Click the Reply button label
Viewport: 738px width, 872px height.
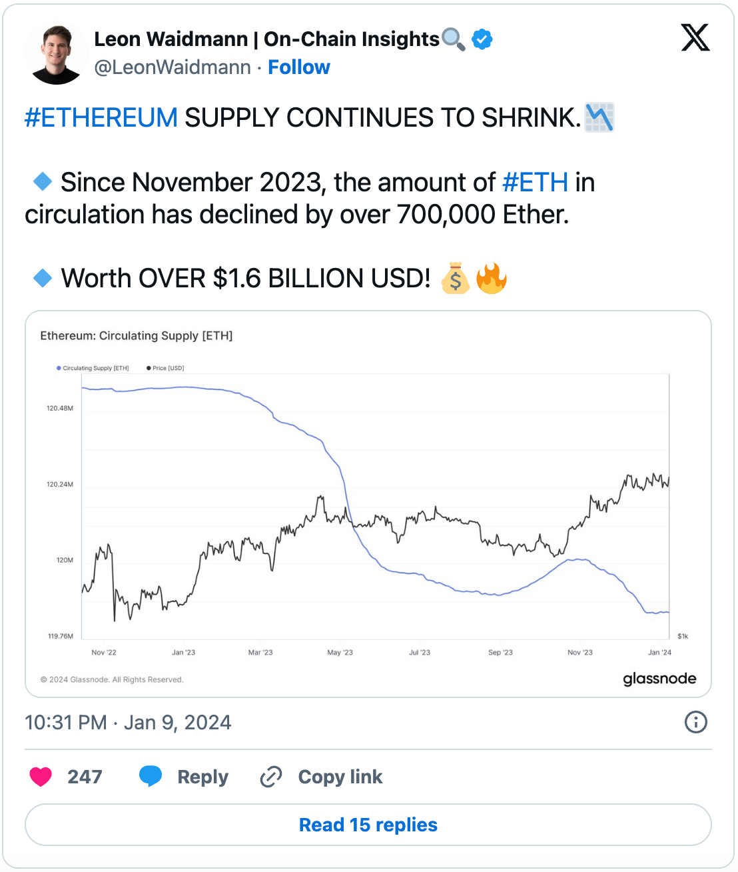click(x=202, y=777)
